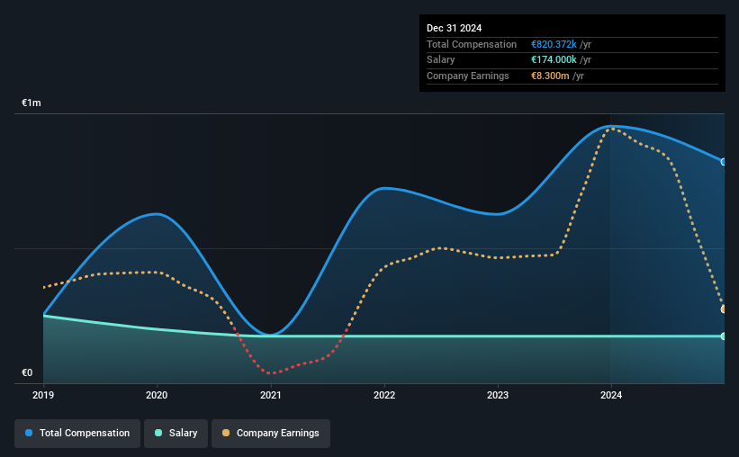Click the €0 y-axis label
The image size is (739, 457).
point(27,372)
